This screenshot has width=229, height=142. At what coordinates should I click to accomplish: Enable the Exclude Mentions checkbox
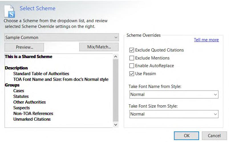click(x=132, y=58)
